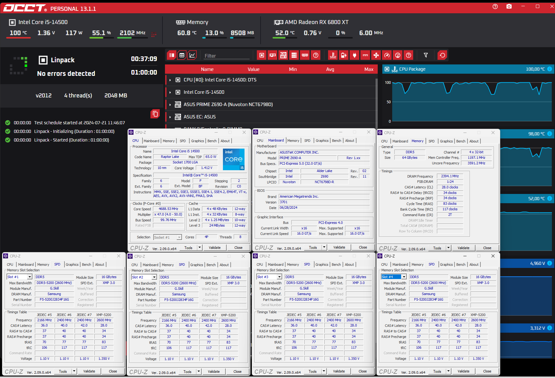Open Graphics tab in the ASUSTeK Mainboard CPU-Z window
The height and width of the screenshot is (378, 555).
pyautogui.click(x=322, y=141)
